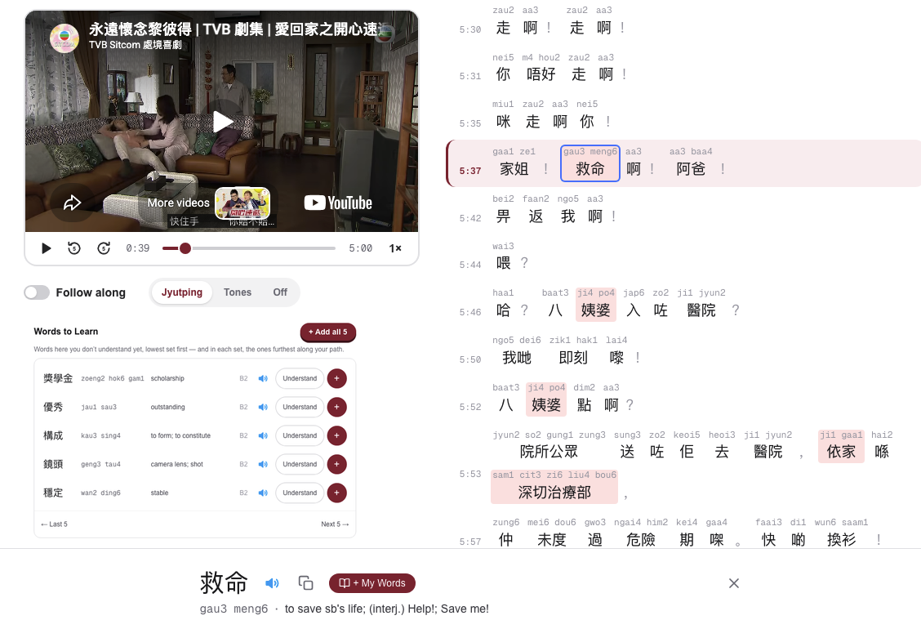Mark 獎學金 scholarship as Understand
921x620 pixels.
pyautogui.click(x=300, y=378)
